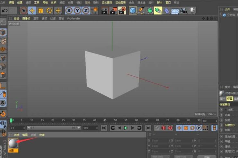
Task: Open the 编辑 menu in top menu bar
Action: click(11, 3)
